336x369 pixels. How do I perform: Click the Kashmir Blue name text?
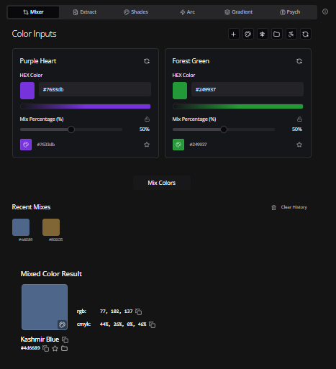click(40, 340)
